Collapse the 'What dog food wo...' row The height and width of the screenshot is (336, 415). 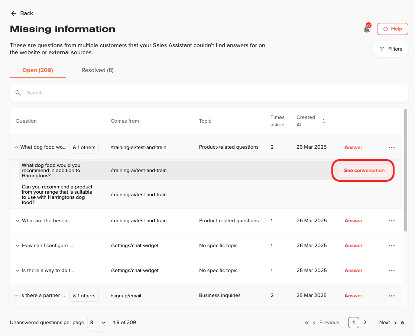tap(16, 147)
